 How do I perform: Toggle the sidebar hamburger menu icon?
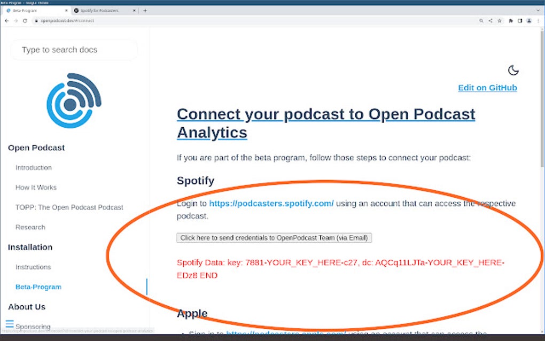coord(10,324)
